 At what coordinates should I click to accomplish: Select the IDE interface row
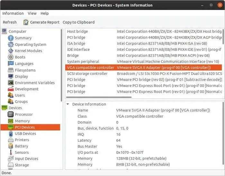click(x=144, y=49)
